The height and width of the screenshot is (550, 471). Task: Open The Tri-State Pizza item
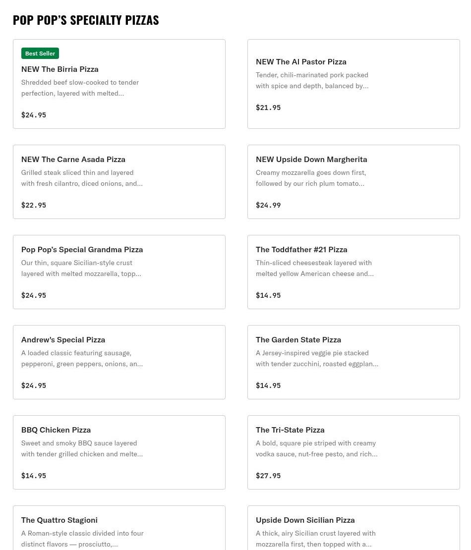pos(353,452)
